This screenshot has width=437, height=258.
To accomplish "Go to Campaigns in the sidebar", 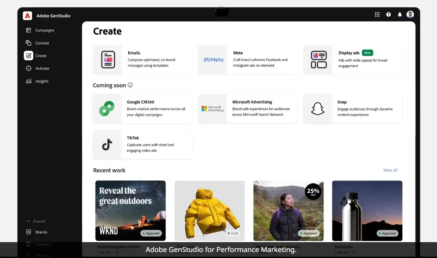I will 45,30.
